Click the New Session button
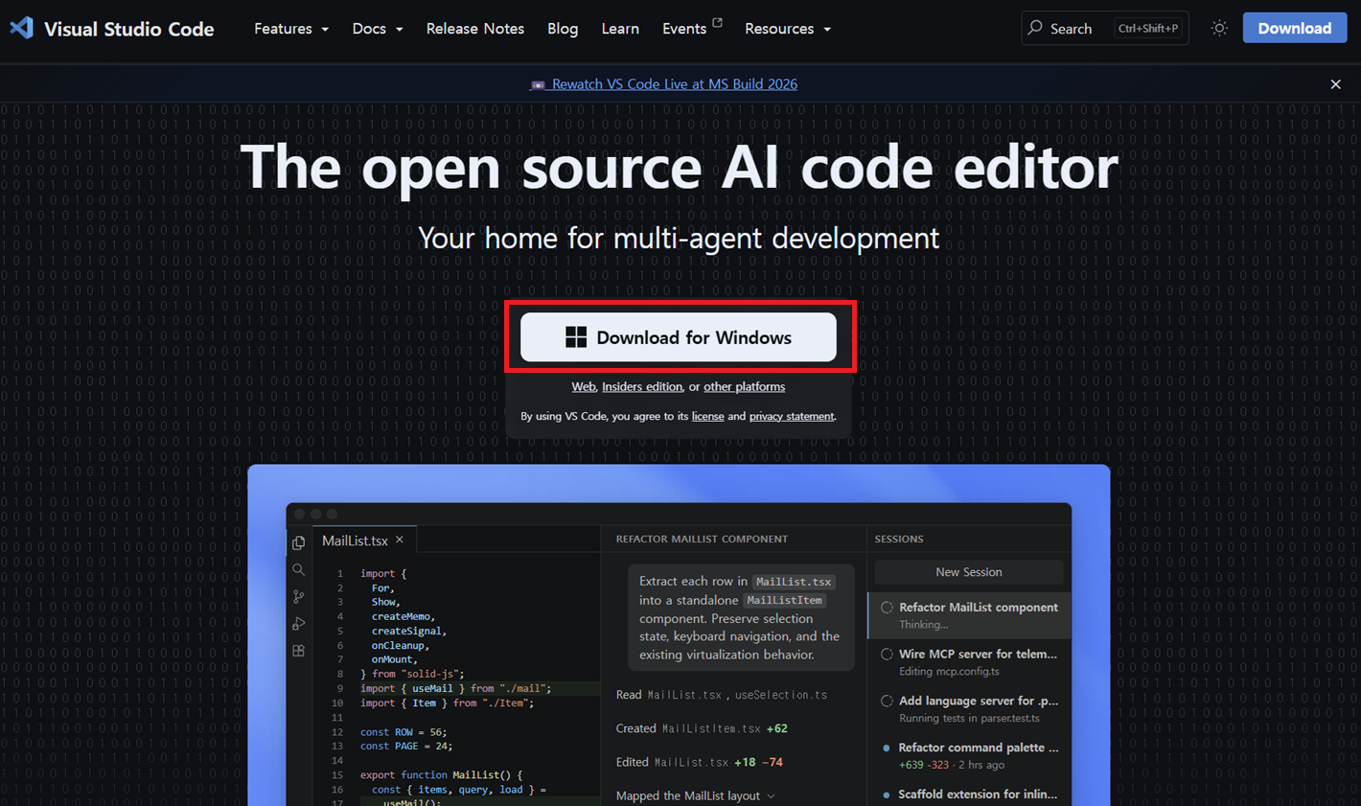Viewport: 1361px width, 806px height. click(x=969, y=572)
